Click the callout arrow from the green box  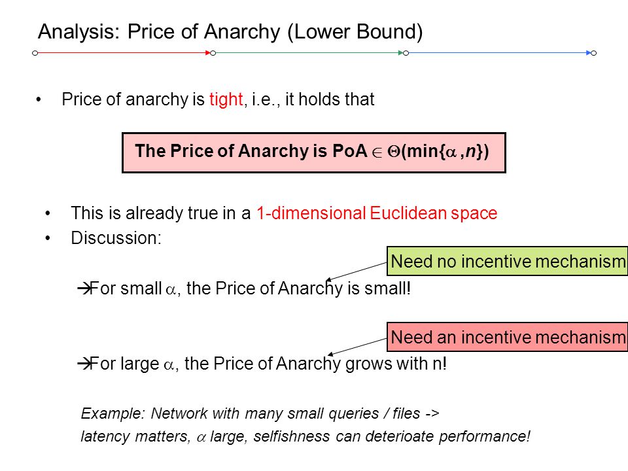coord(357,271)
